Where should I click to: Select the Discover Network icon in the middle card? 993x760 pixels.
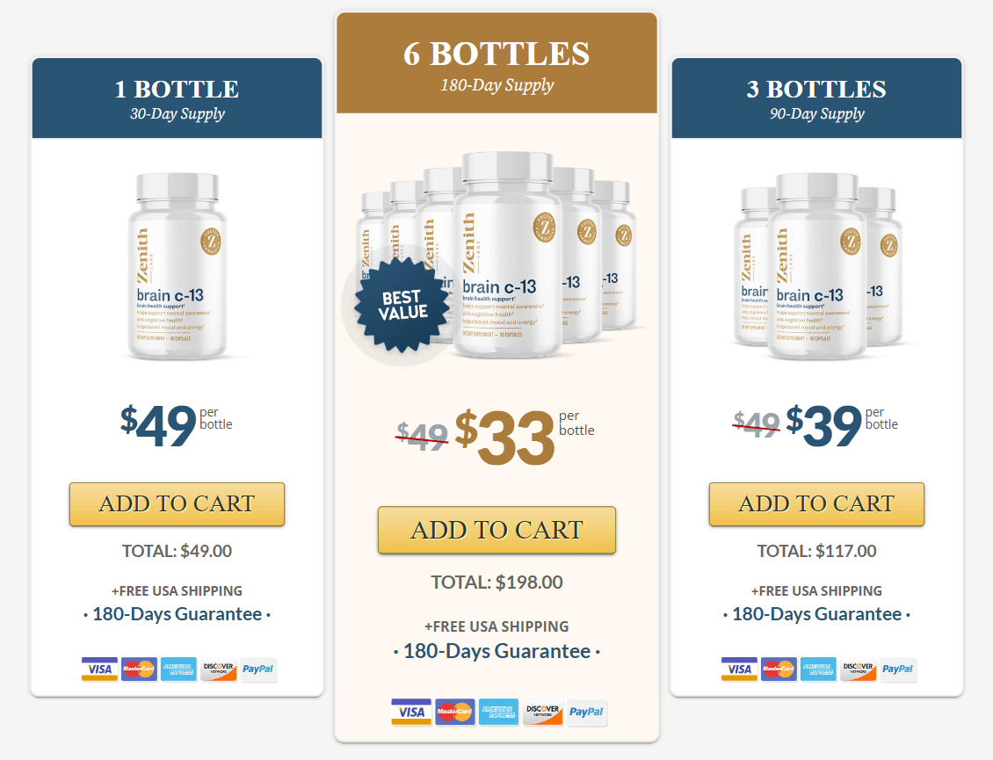click(x=543, y=712)
